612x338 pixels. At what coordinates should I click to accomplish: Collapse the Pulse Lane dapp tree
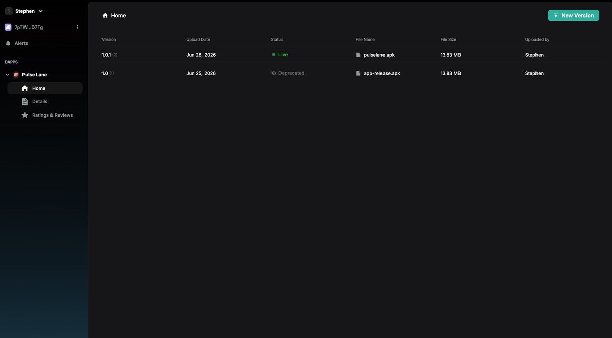(7, 75)
